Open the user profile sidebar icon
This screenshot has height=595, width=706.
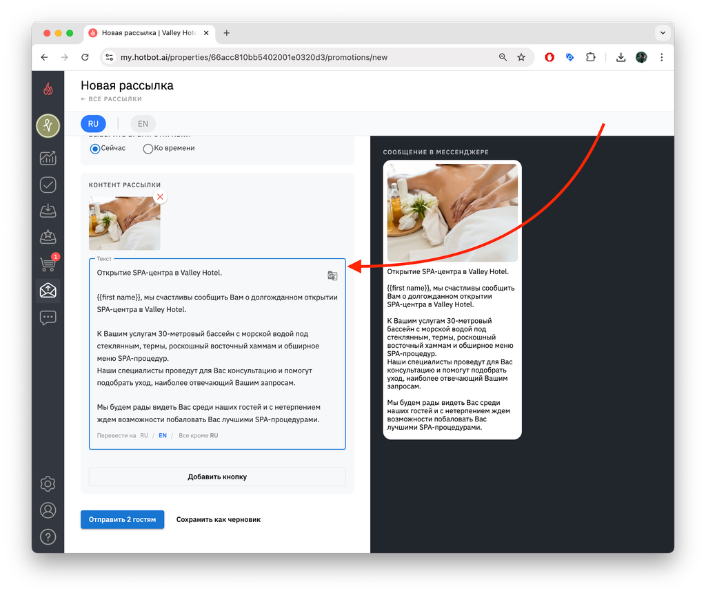point(48,510)
